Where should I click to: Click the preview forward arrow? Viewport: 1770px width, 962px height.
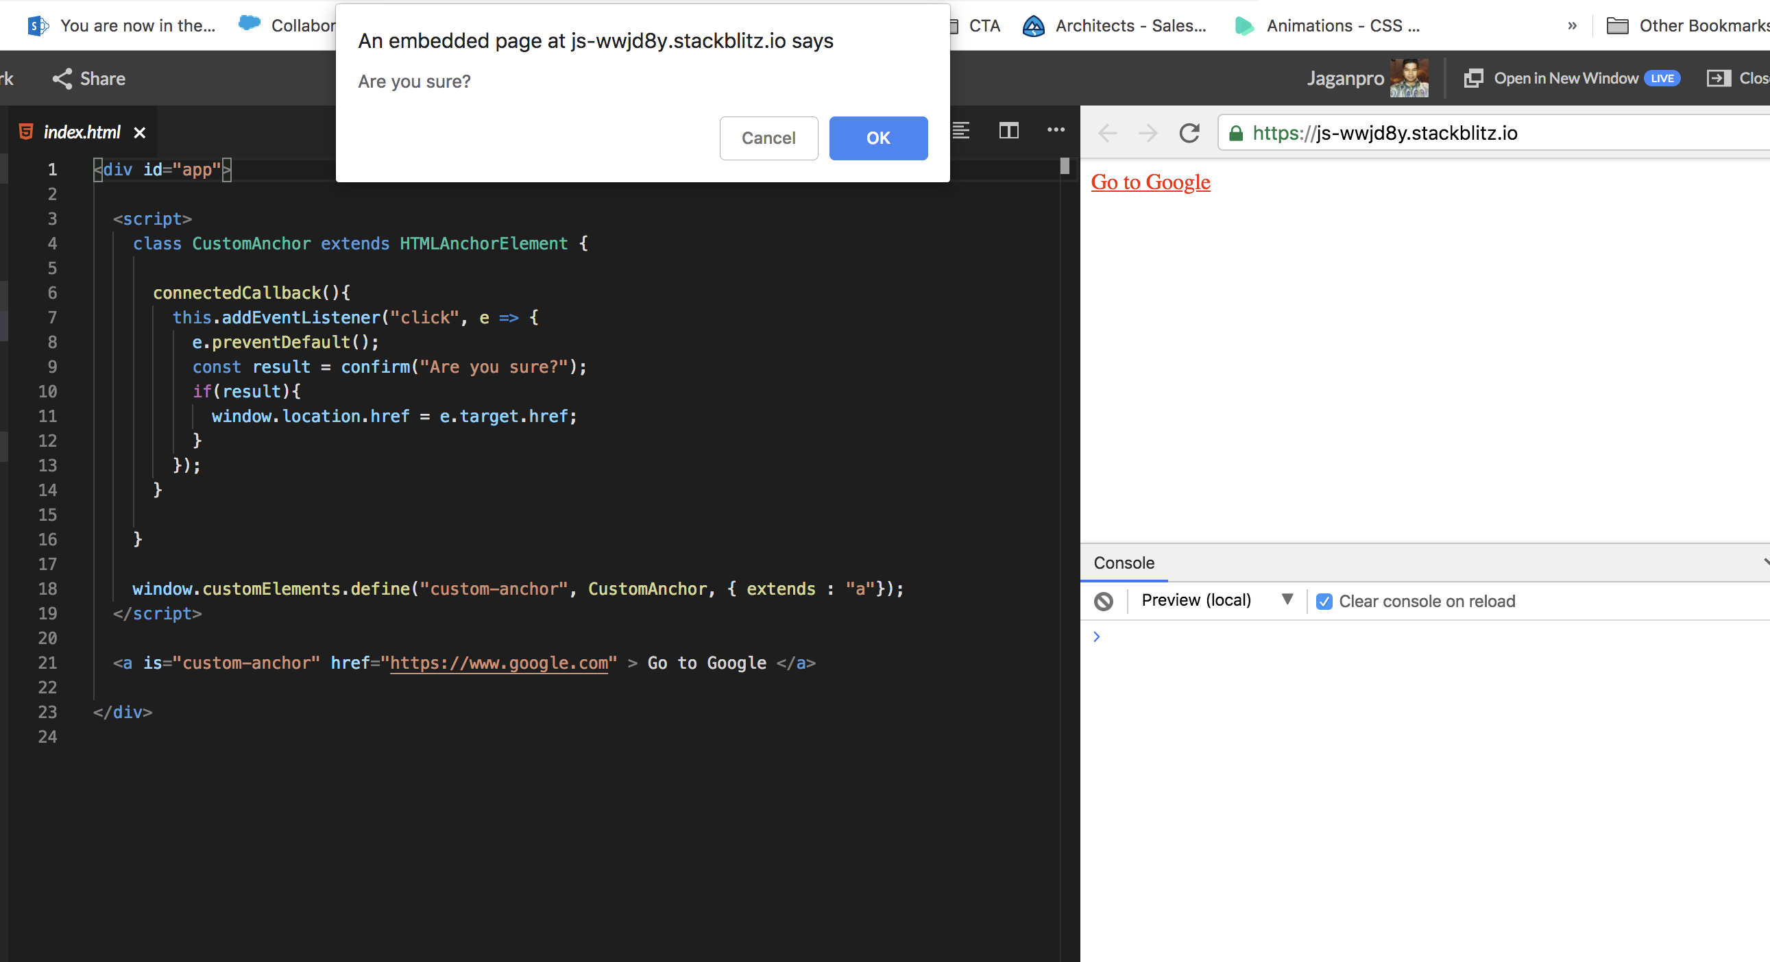click(1148, 133)
